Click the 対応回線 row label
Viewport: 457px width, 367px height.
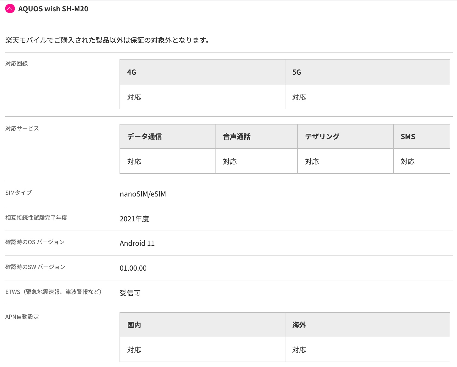[x=17, y=63]
